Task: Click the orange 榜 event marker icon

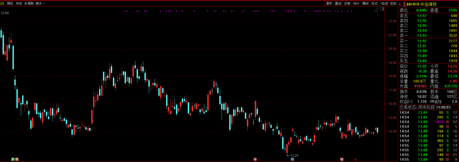Action: point(17,159)
